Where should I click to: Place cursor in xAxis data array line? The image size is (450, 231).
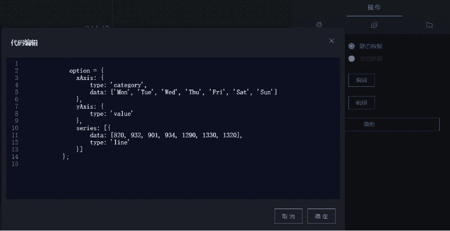[183, 92]
